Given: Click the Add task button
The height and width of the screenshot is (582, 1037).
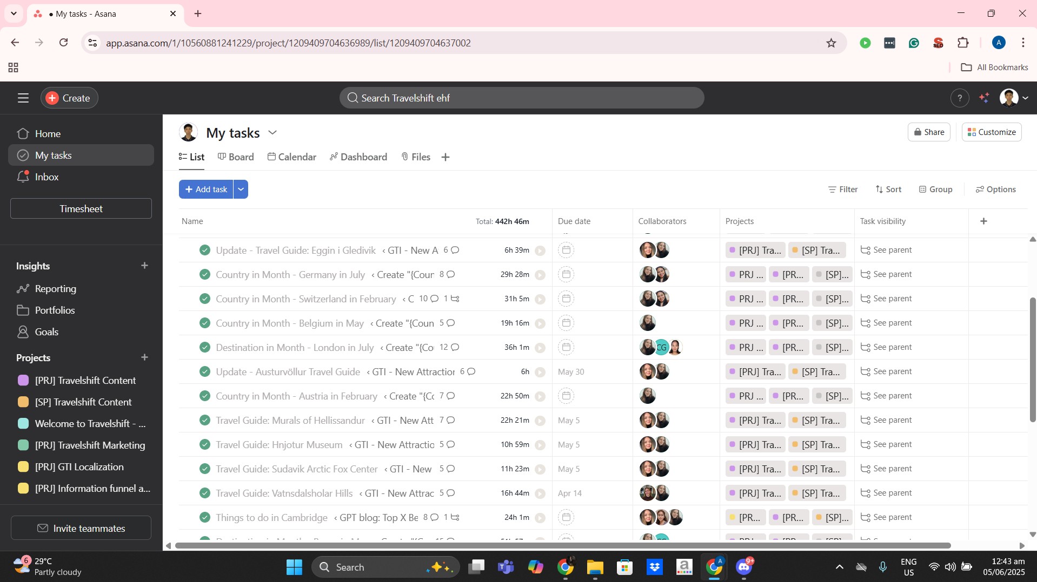Looking at the screenshot, I should point(206,190).
